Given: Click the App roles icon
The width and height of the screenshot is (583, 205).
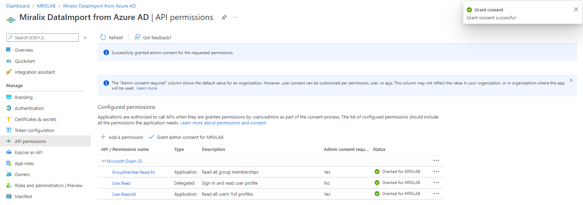Looking at the screenshot, I should pos(9,163).
